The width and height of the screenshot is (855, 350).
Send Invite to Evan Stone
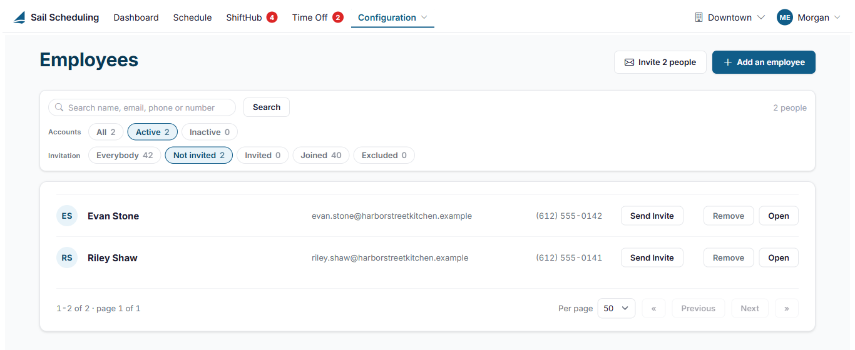(652, 216)
